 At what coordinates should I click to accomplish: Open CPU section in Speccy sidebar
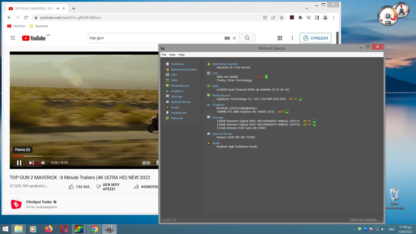pos(174,75)
